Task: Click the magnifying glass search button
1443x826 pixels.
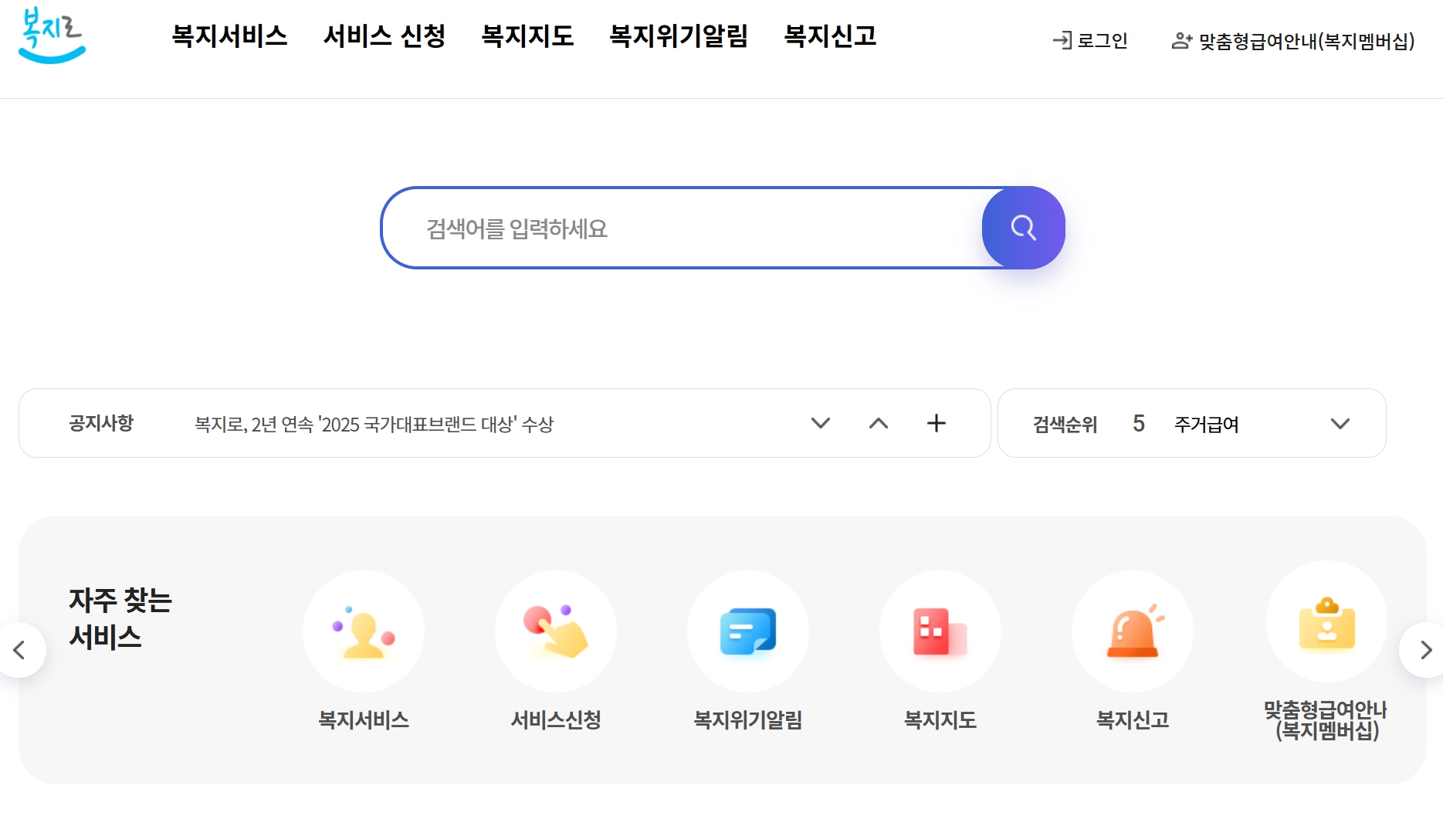Action: (1023, 228)
